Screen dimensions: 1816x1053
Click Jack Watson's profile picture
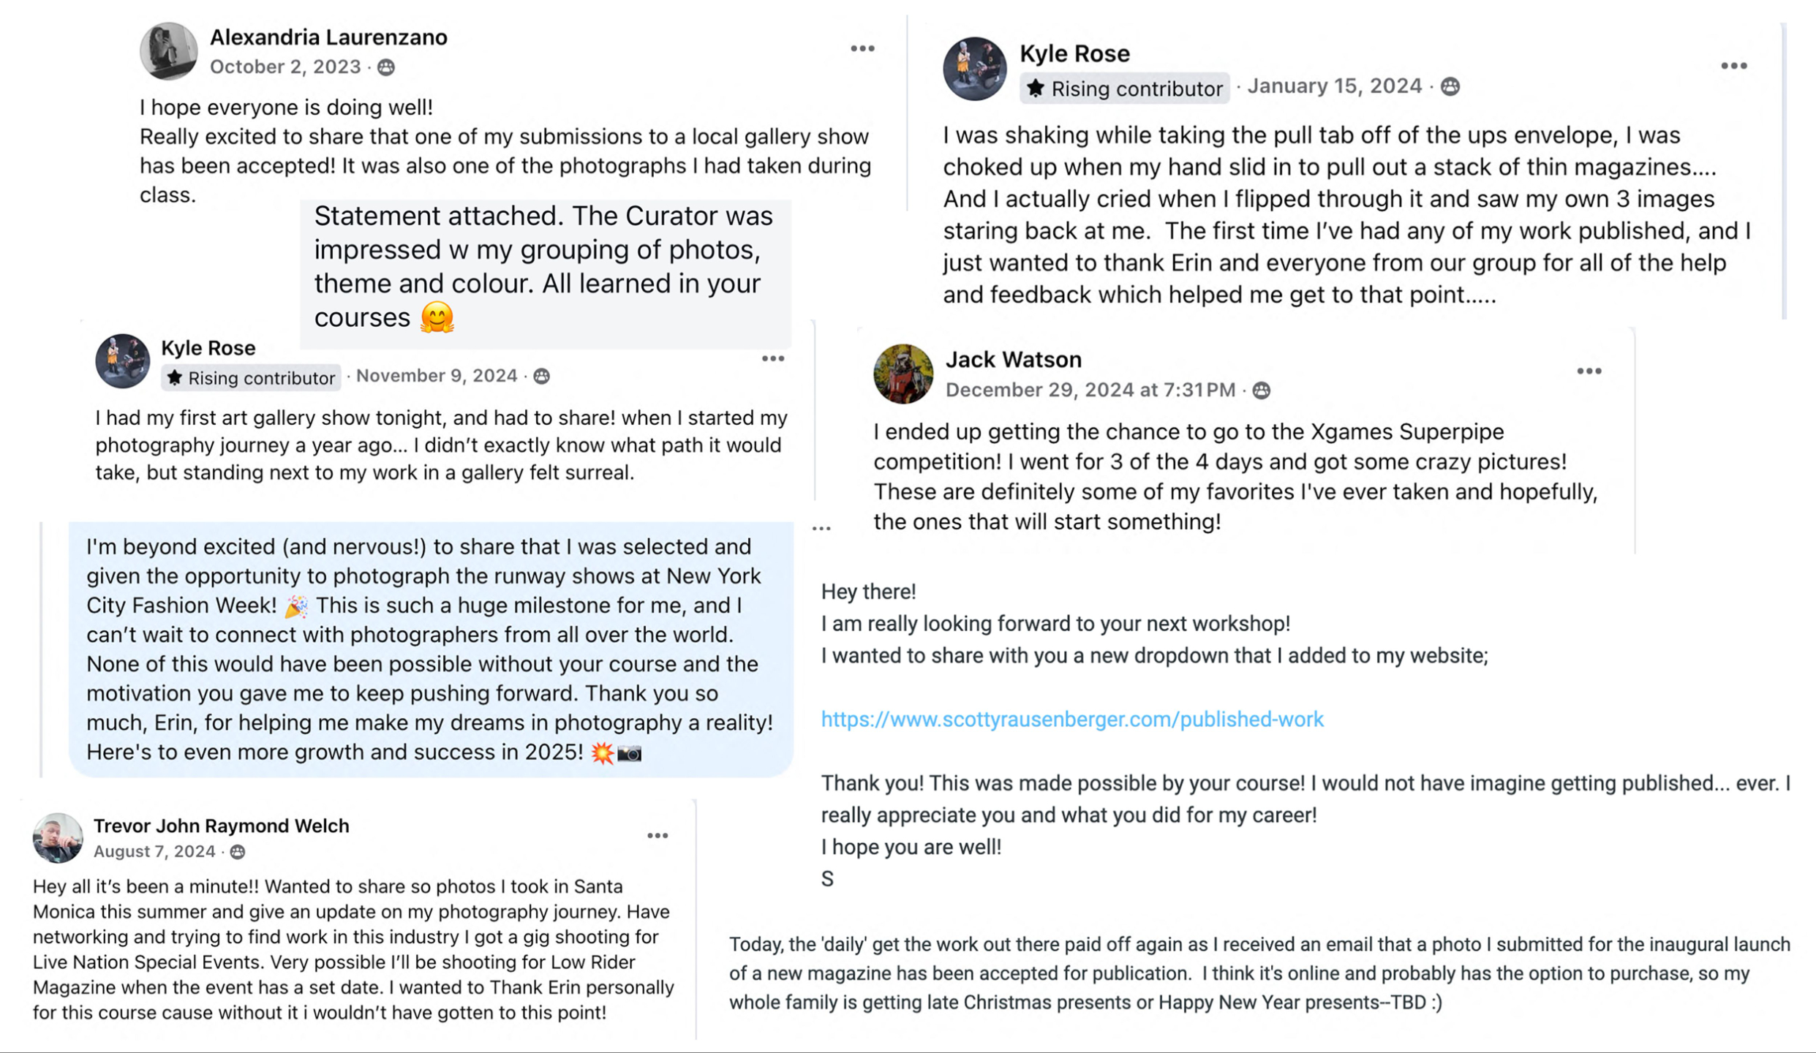click(903, 374)
